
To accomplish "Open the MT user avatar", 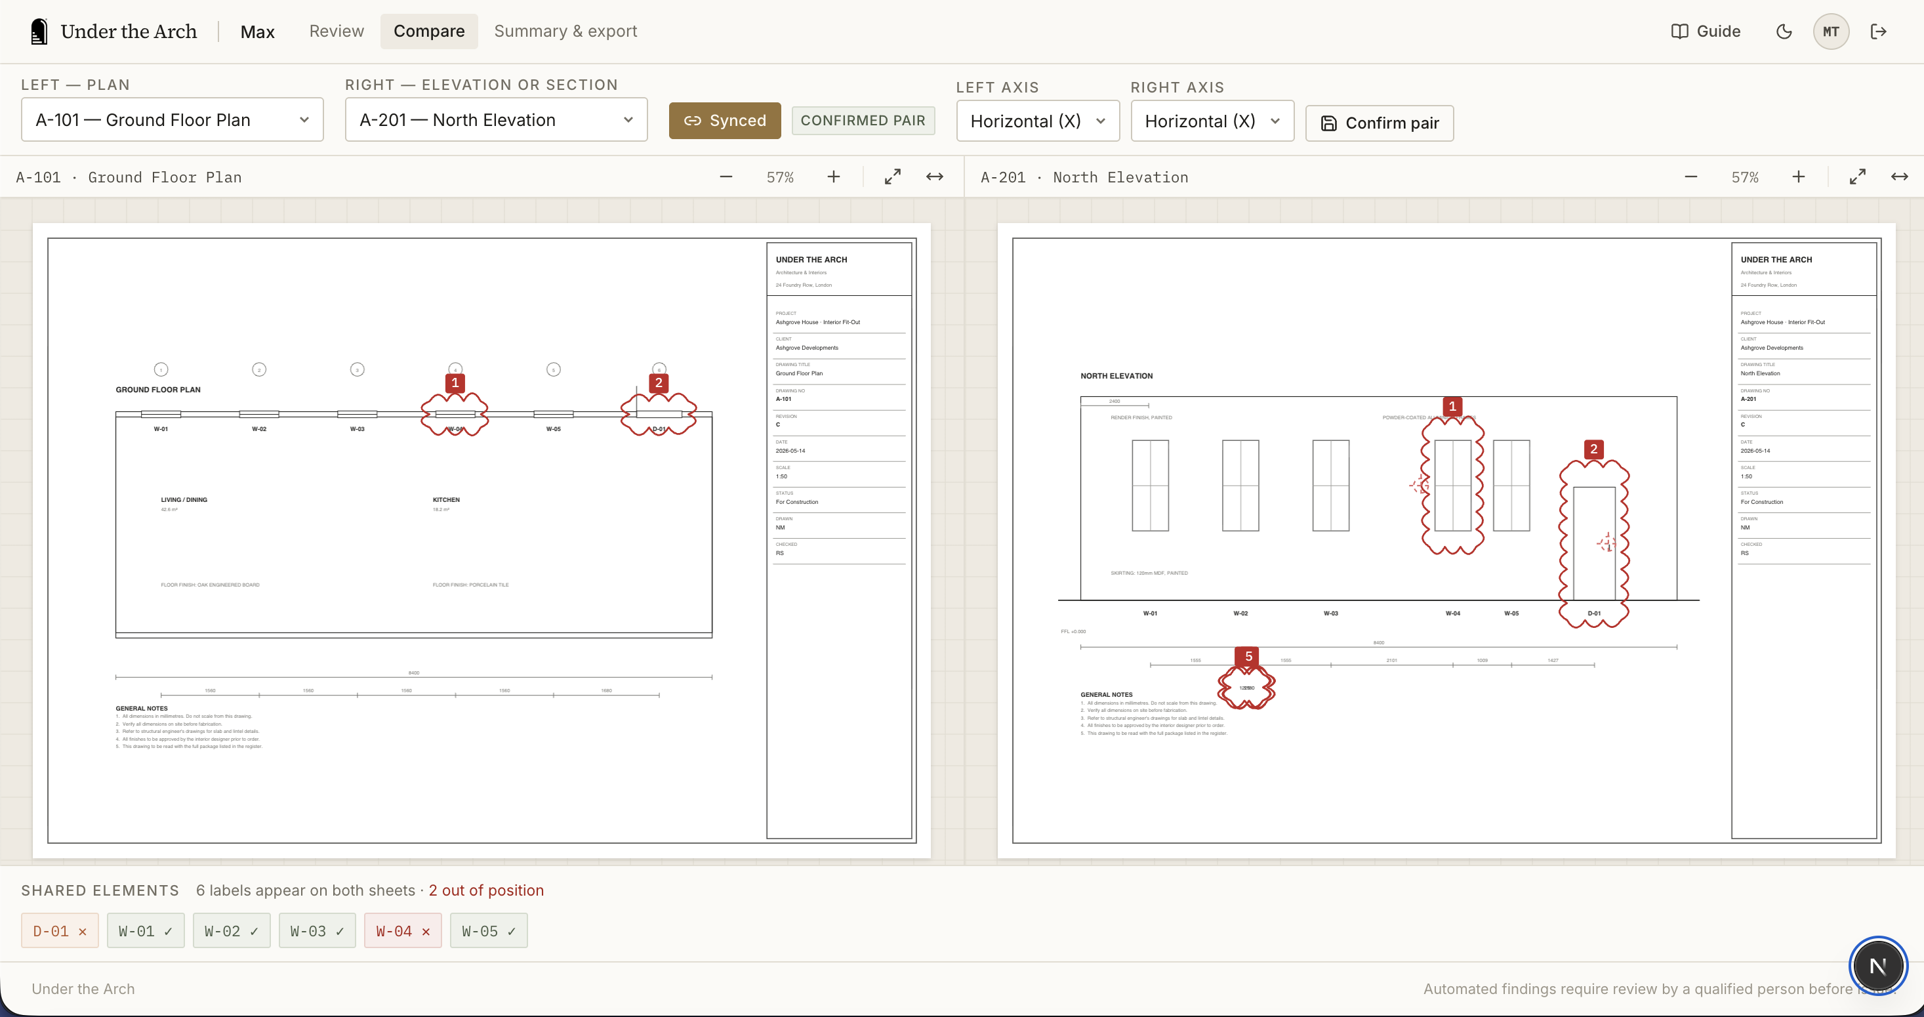I will pyautogui.click(x=1831, y=31).
